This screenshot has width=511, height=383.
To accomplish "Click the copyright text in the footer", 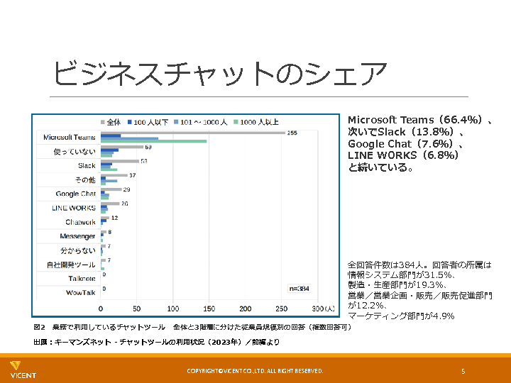I will [x=255, y=371].
